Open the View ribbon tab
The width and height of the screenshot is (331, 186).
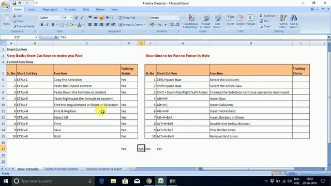point(114,9)
